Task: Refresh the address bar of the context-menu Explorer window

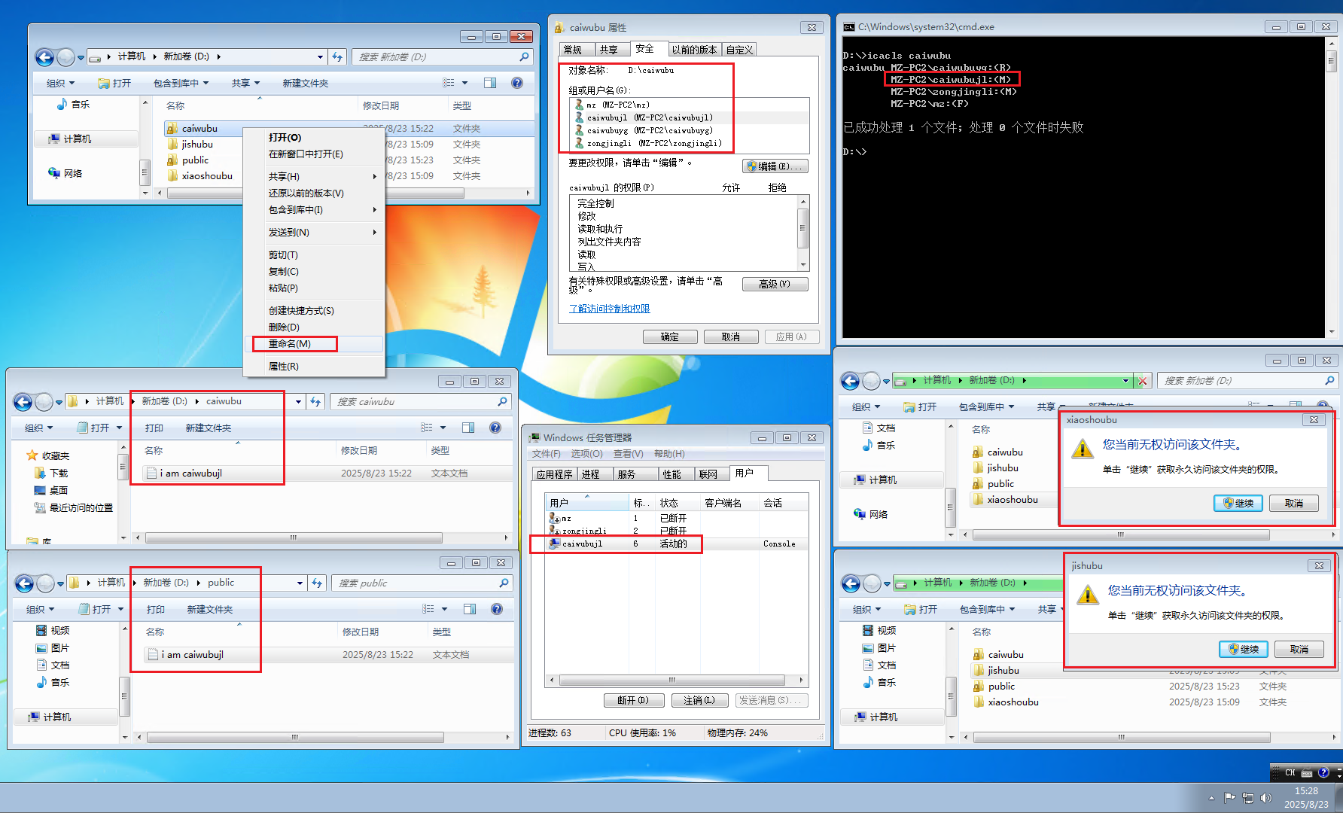Action: pos(337,56)
